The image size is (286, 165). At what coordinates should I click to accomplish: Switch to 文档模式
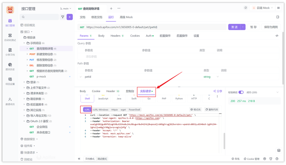90,159
